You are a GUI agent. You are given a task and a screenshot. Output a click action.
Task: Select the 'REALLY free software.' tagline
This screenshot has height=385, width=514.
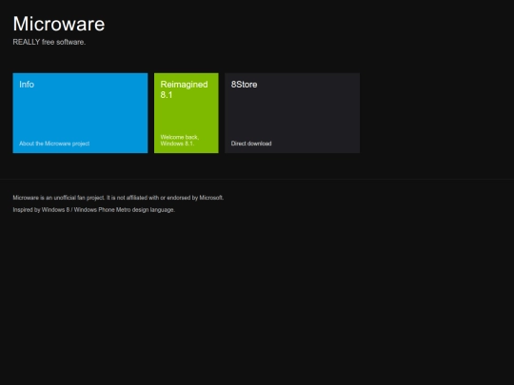click(49, 42)
